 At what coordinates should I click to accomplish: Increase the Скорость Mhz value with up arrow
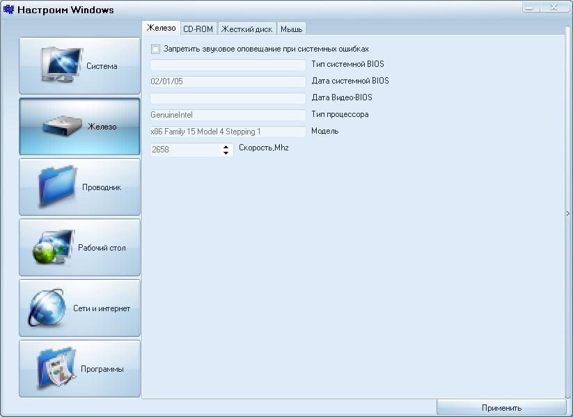(226, 147)
